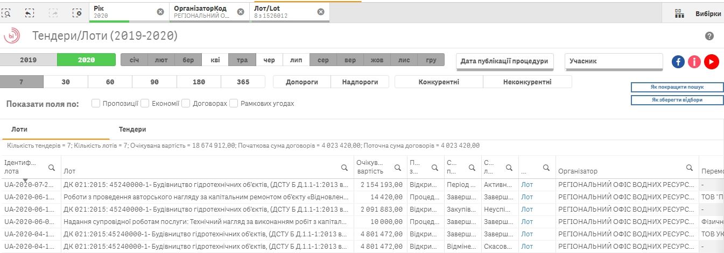Switch to the Тендери tab

coord(132,129)
